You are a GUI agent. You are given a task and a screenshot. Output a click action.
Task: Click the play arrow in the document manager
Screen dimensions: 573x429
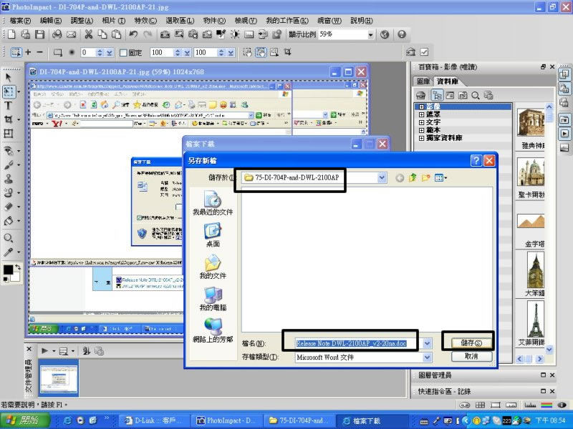coord(45,351)
